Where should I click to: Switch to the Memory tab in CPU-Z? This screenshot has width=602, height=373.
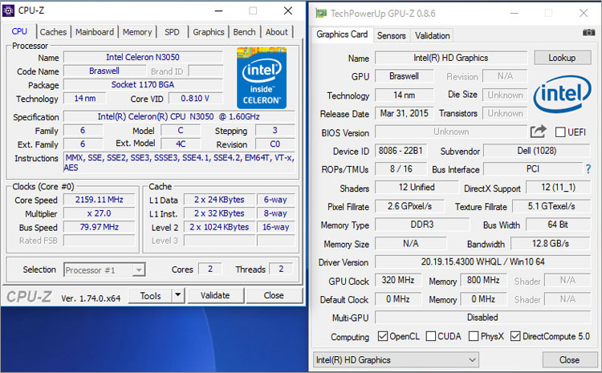point(137,32)
